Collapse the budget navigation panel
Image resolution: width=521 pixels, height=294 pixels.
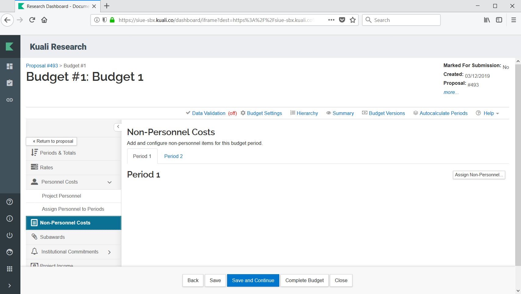pyautogui.click(x=118, y=127)
